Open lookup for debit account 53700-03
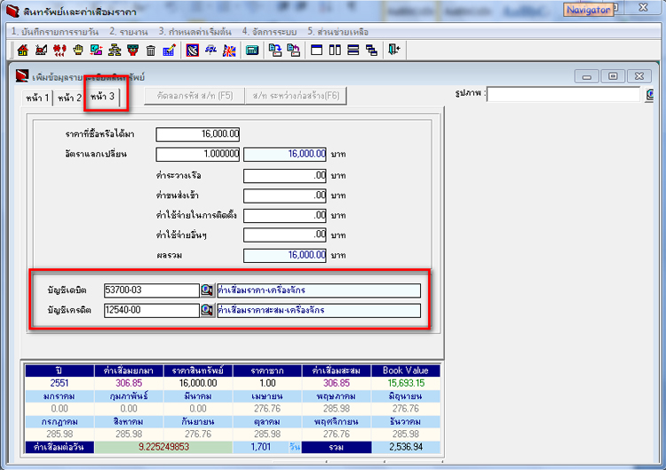Screen dimensions: 666x470 tap(207, 290)
